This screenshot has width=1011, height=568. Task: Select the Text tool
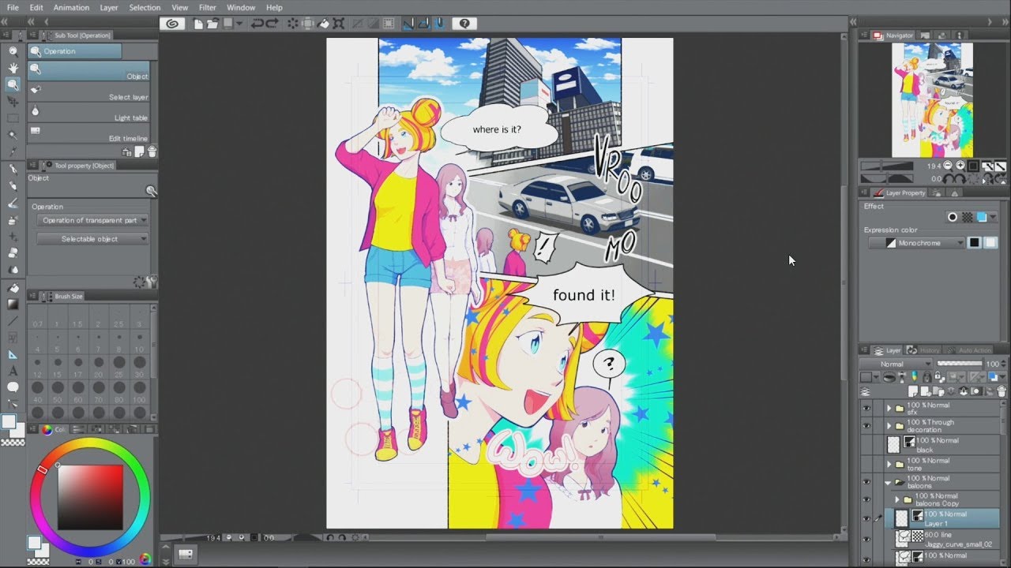click(13, 371)
